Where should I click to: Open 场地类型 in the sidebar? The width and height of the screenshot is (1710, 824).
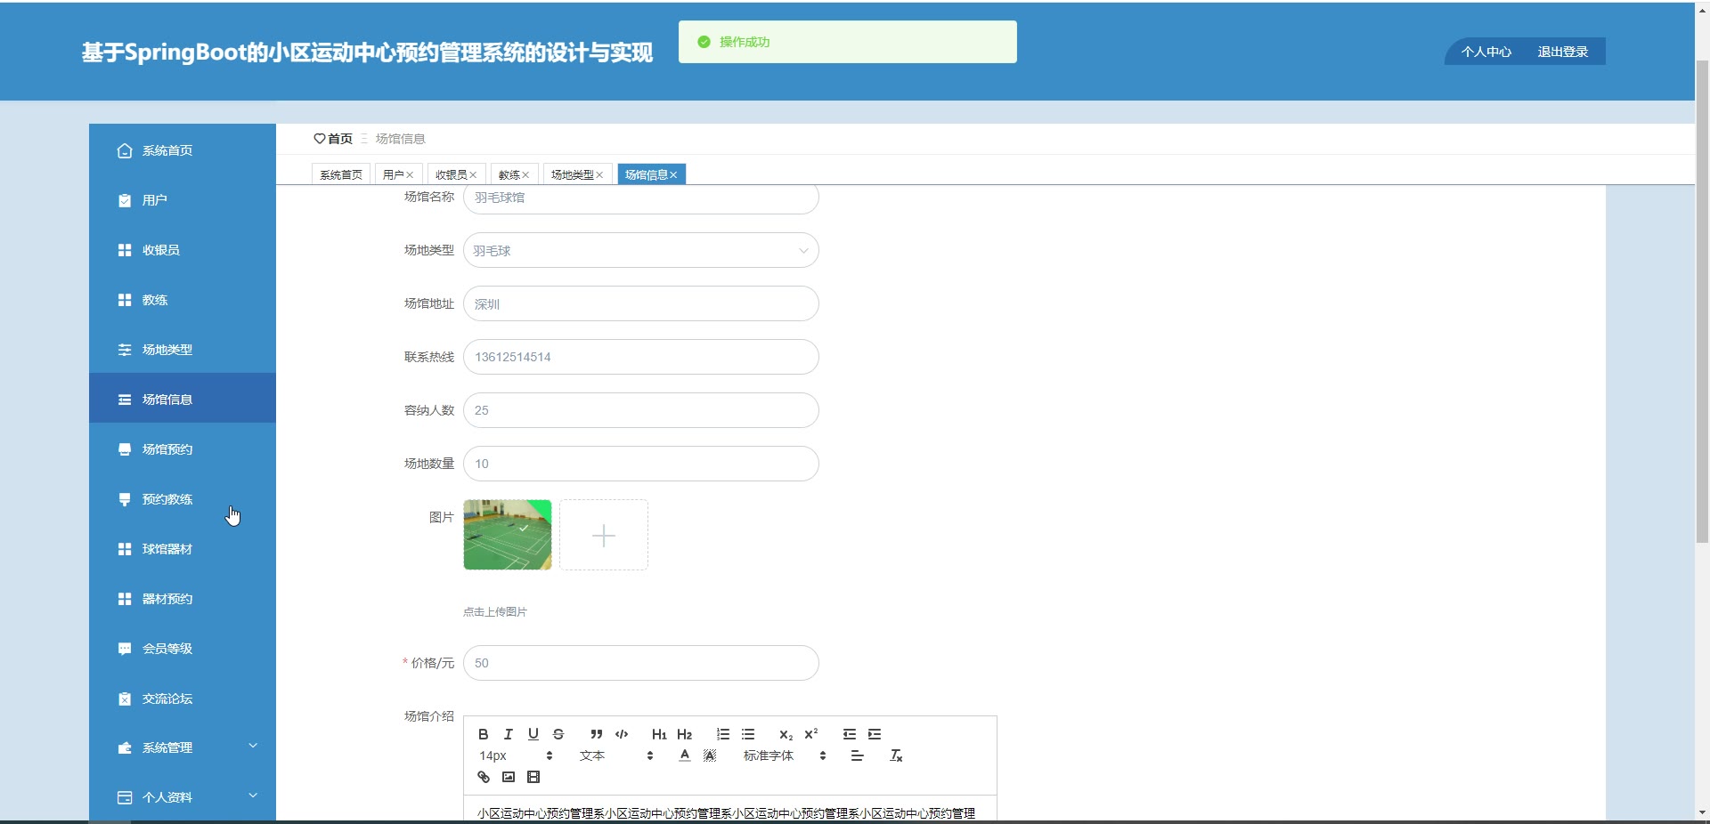click(x=183, y=350)
